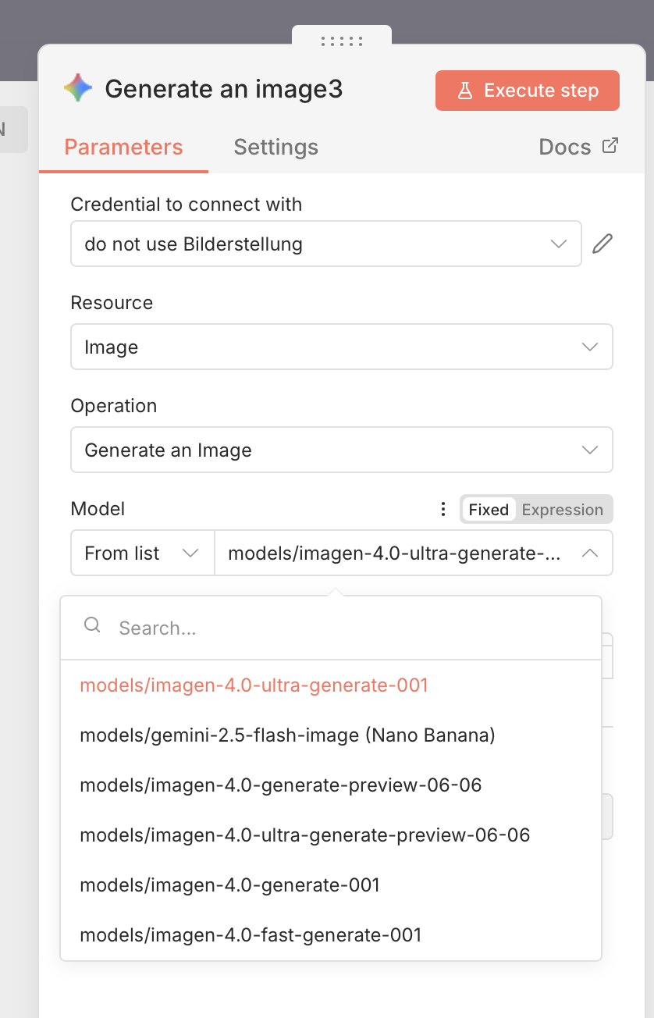Switch Model mode to Expression
This screenshot has width=654, height=1018.
click(x=562, y=510)
